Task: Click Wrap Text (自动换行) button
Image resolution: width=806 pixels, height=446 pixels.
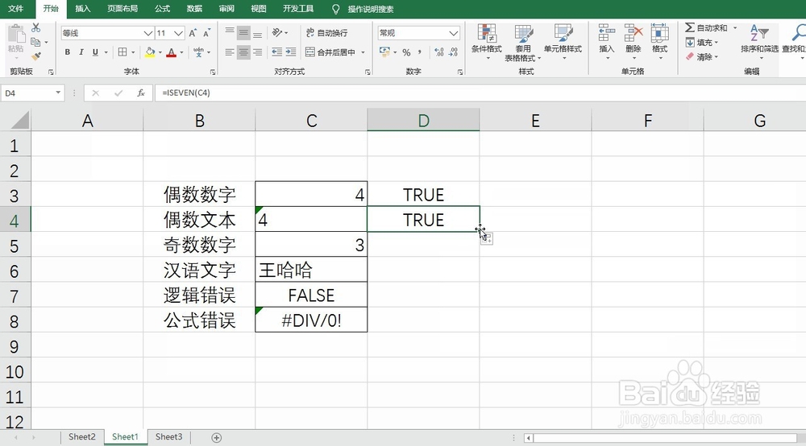Action: [x=327, y=33]
